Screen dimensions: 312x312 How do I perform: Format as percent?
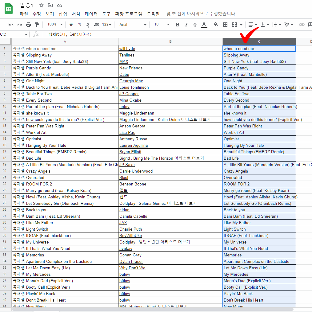tap(80, 25)
